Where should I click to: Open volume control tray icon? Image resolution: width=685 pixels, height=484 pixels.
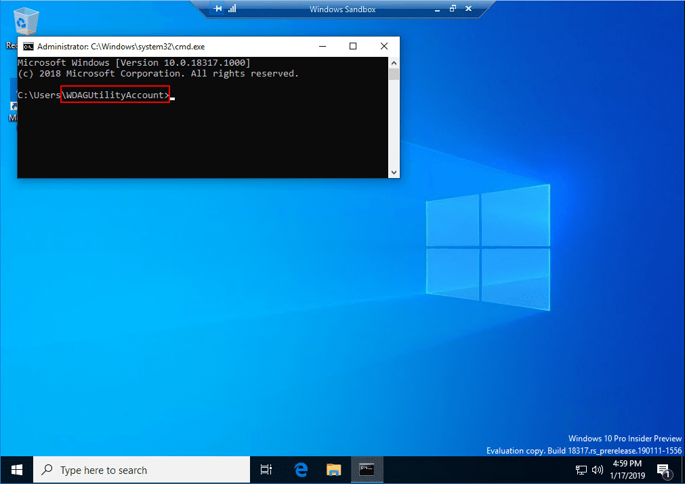tap(597, 470)
